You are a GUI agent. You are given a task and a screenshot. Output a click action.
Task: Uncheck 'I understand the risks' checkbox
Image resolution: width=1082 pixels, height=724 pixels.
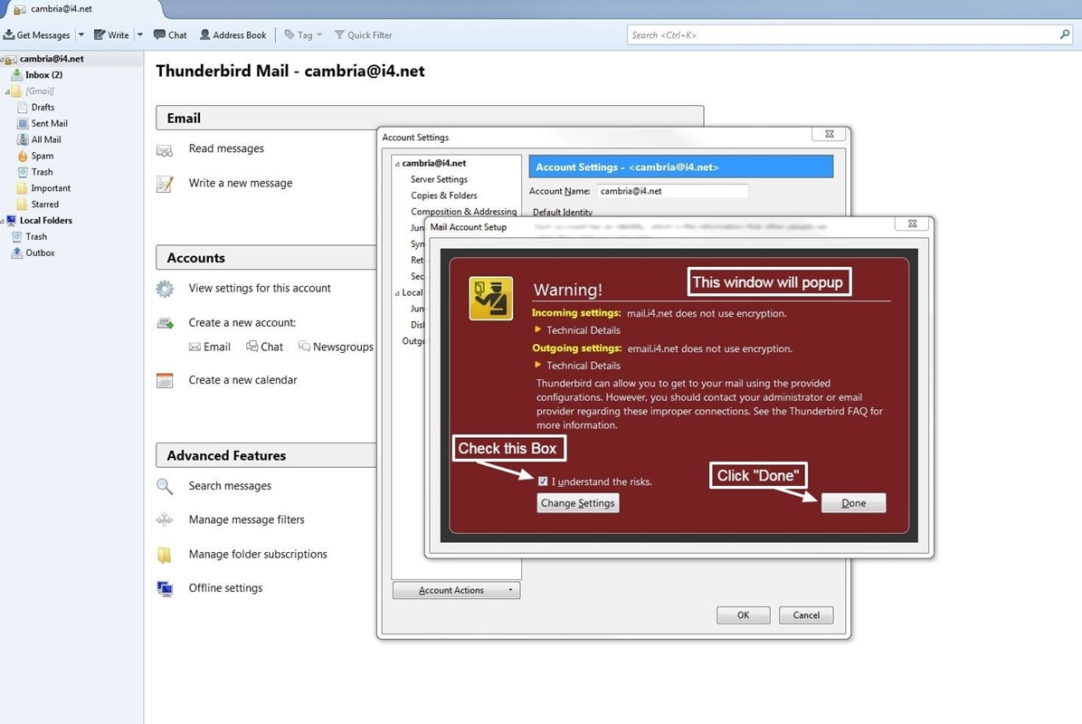pyautogui.click(x=543, y=481)
